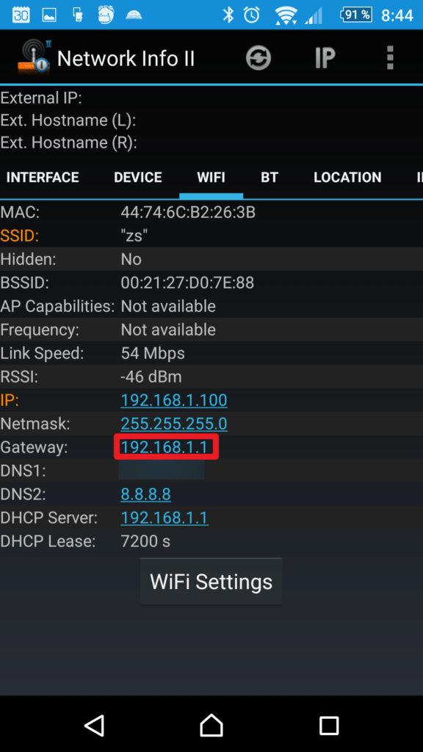Tap the calendar notification icon

coord(21,15)
